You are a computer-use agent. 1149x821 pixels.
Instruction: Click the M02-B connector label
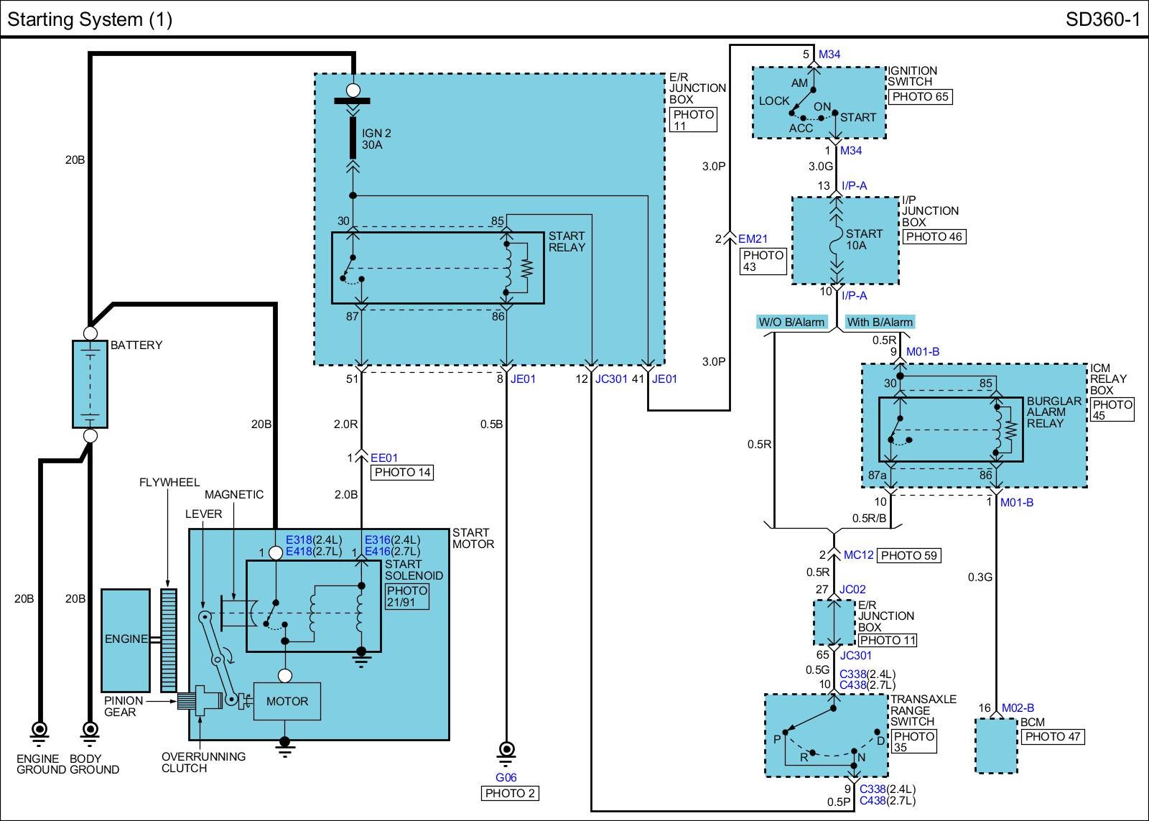1018,708
